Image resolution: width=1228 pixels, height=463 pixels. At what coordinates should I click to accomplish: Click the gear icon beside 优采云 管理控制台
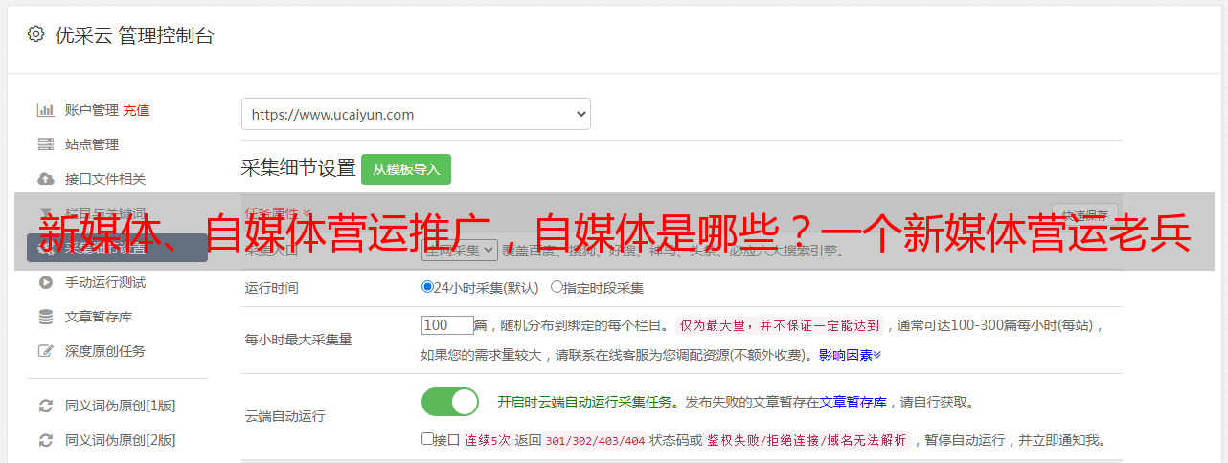(35, 34)
